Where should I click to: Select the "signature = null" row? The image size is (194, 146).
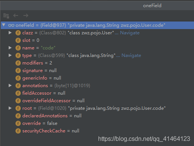pos(97,71)
